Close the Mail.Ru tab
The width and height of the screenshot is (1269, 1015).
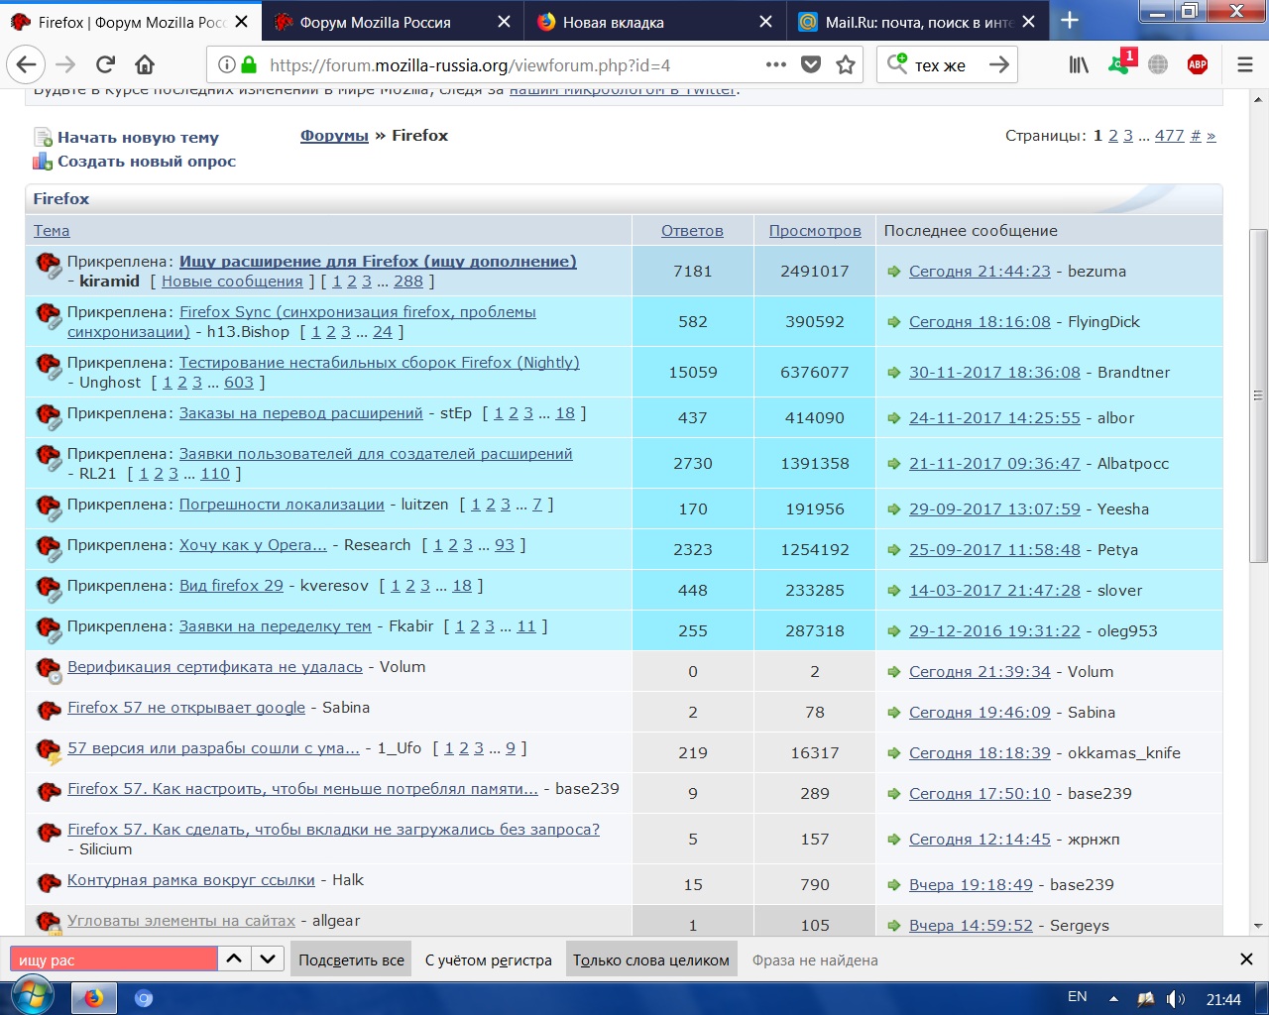tap(1028, 22)
